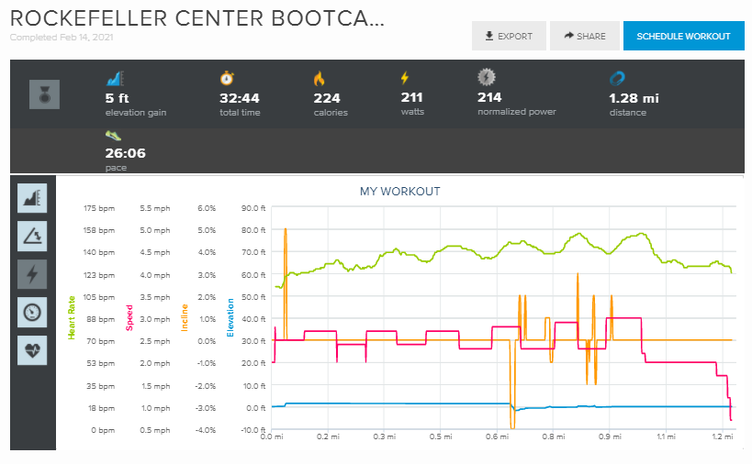Click the medal badge icon

pos(45,94)
